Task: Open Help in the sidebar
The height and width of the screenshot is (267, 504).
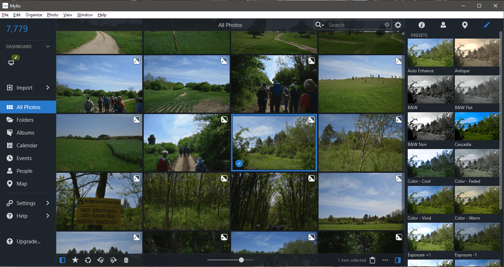Action: (22, 216)
